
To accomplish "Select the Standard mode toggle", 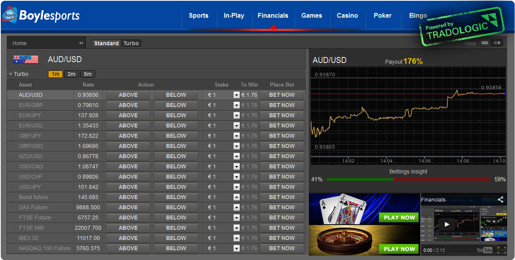I will [106, 43].
